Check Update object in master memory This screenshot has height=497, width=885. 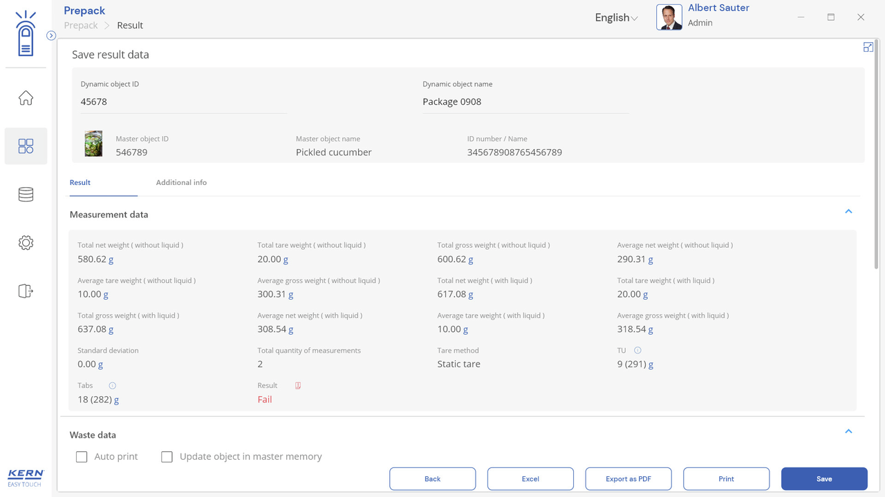tap(167, 457)
